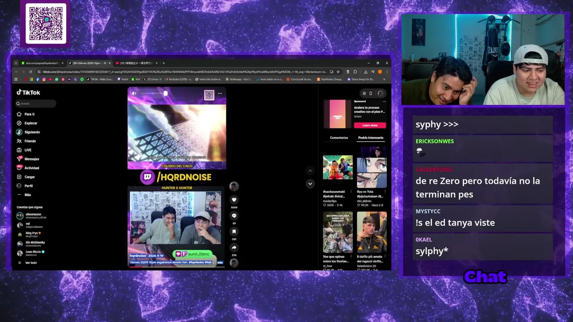Go to previous video up chevron
This screenshot has width=573, height=322.
click(x=310, y=171)
